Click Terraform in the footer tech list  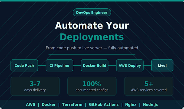click(x=72, y=104)
